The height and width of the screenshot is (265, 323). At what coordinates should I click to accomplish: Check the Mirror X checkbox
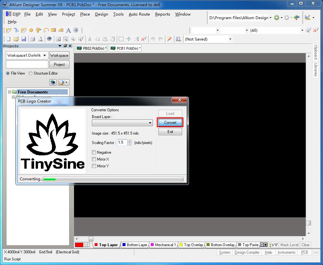pos(94,159)
